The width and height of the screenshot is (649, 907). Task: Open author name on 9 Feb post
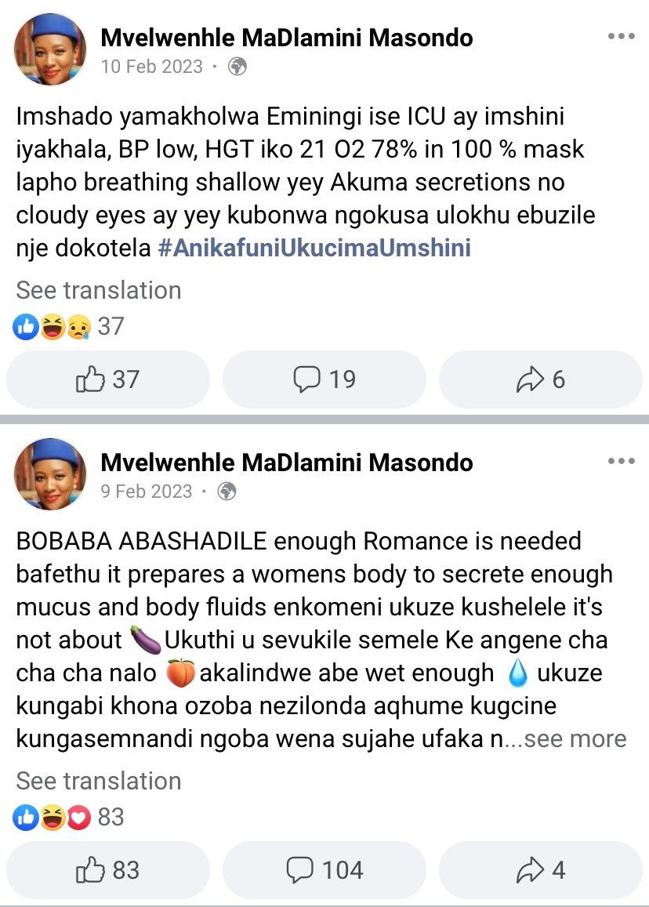pyautogui.click(x=287, y=463)
